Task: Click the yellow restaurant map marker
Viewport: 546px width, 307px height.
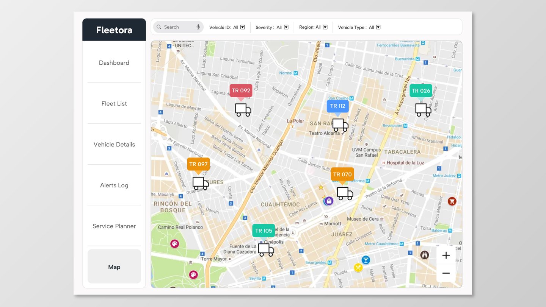Action: [358, 268]
